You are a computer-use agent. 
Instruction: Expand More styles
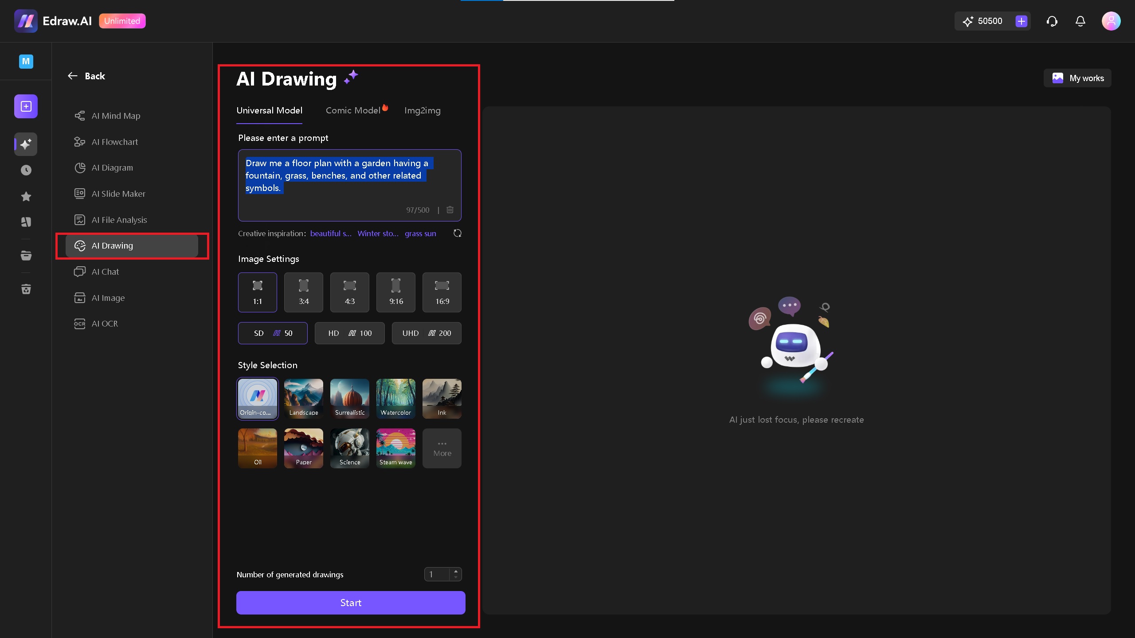tap(442, 448)
